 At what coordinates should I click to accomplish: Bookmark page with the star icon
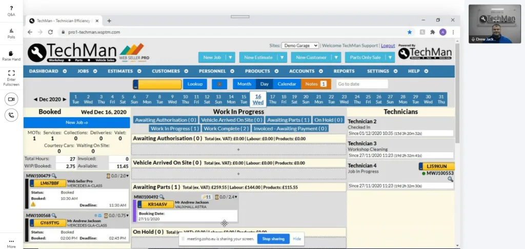409,32
